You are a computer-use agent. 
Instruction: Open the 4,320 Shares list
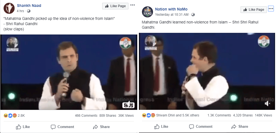click(x=243, y=115)
